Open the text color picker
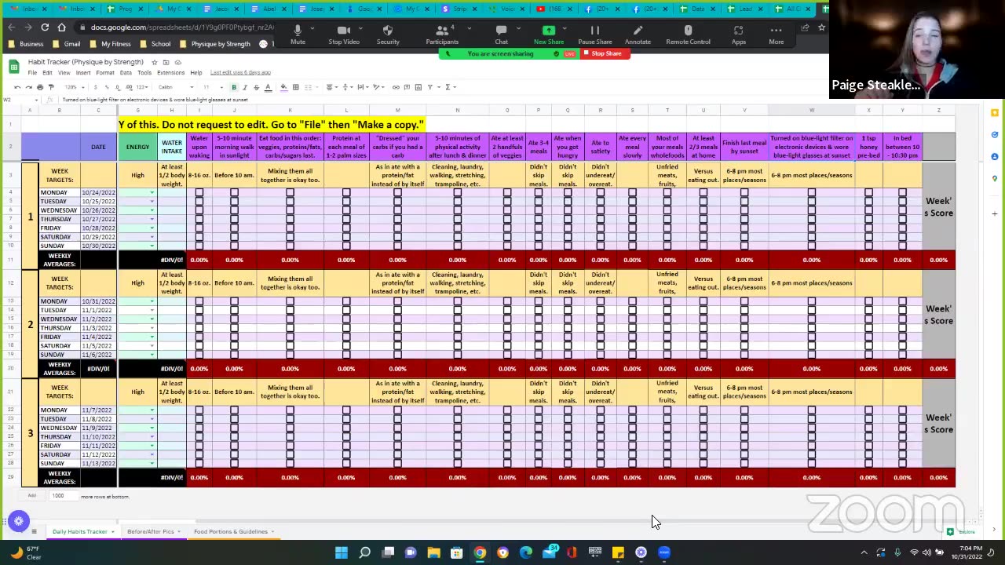Screen dimensions: 1005x565 point(268,87)
